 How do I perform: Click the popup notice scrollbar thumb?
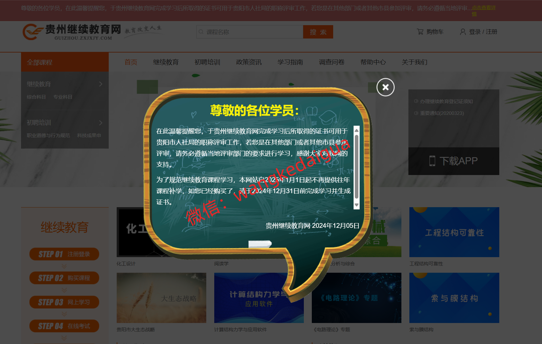click(356, 167)
